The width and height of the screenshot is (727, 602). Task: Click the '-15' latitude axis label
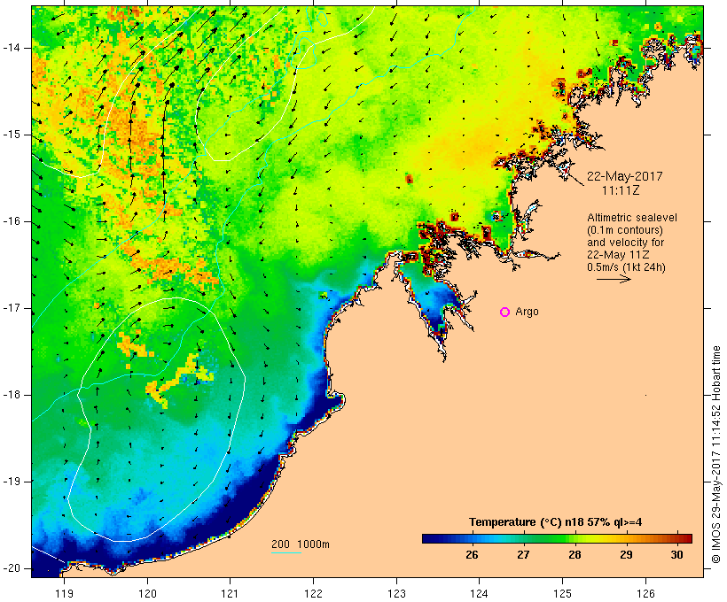click(12, 135)
